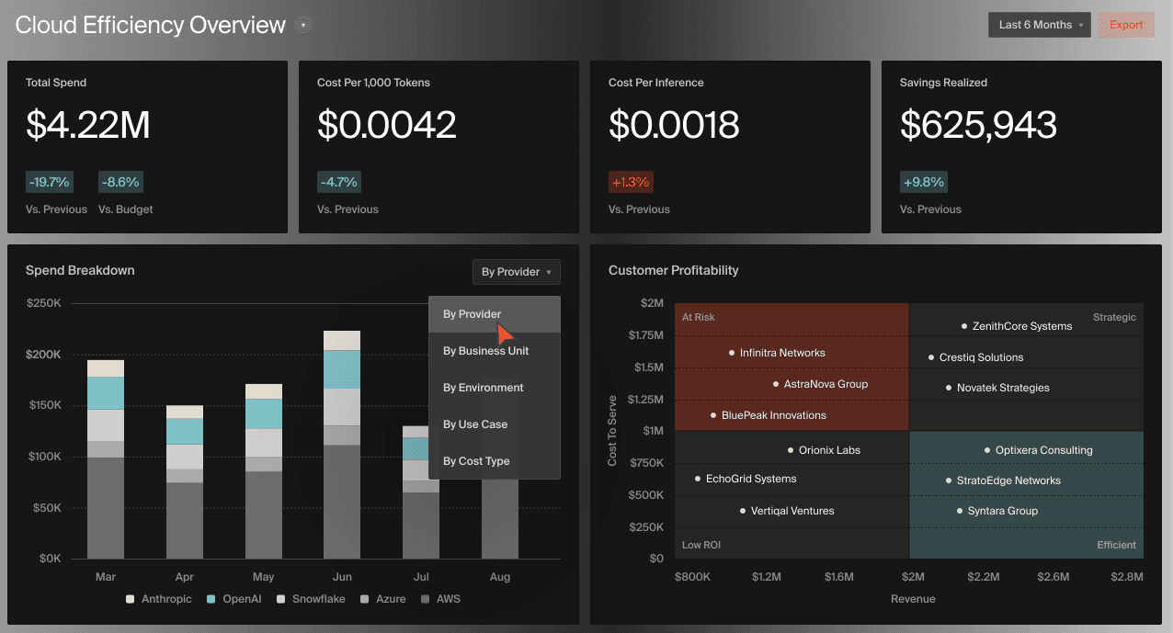The image size is (1173, 633).
Task: Click the Jun stacked bar in Spend Breakdown
Action: point(342,441)
